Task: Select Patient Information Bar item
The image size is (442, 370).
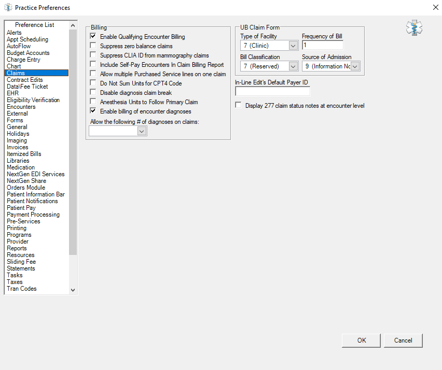Action: click(x=36, y=194)
